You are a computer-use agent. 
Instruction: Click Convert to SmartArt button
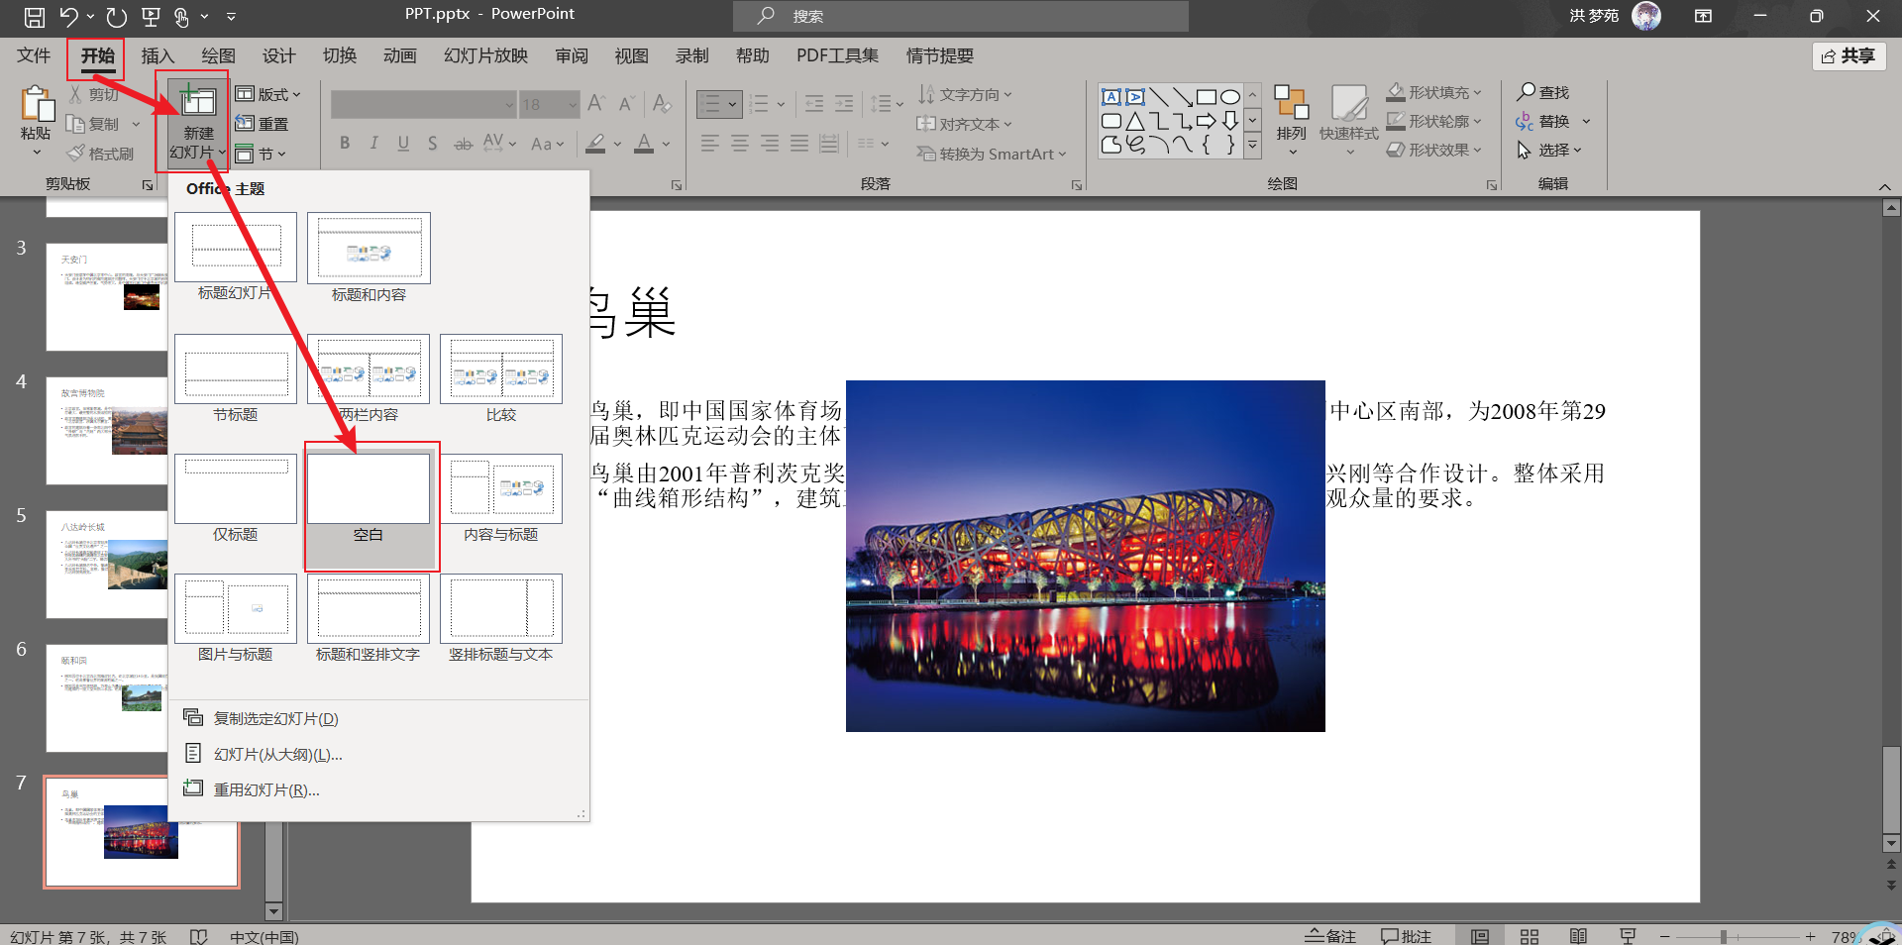pos(991,154)
